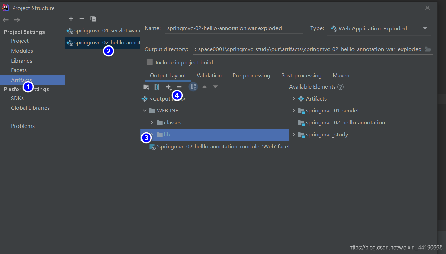Select Facets in Project Settings
The width and height of the screenshot is (446, 254).
point(19,70)
